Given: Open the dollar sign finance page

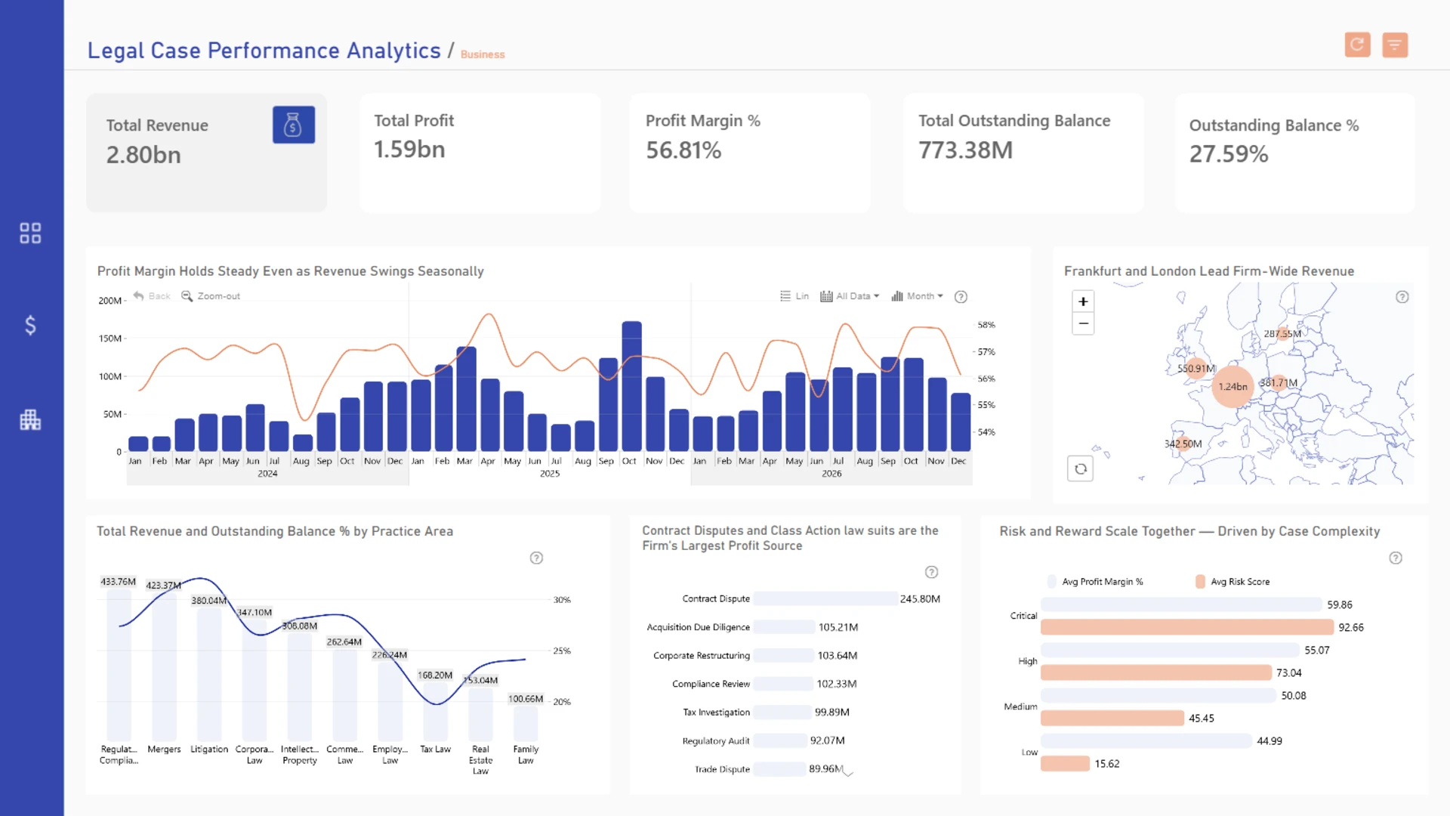Looking at the screenshot, I should (30, 326).
